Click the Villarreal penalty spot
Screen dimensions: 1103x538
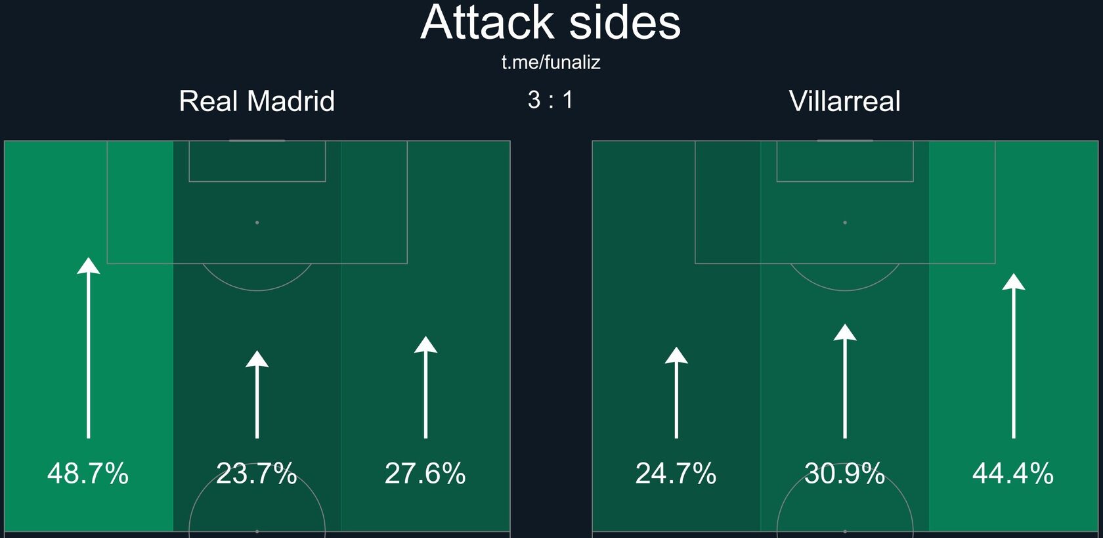(x=845, y=223)
